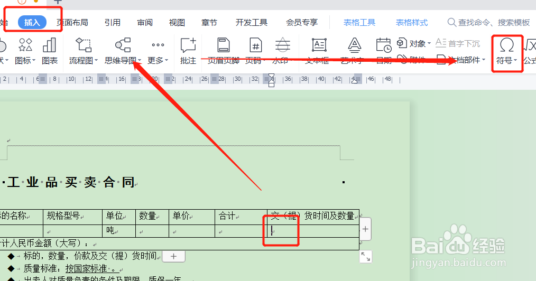Screen dimensions: 536x281
Task: Click the 规格型号 header cell
Action: click(73, 216)
